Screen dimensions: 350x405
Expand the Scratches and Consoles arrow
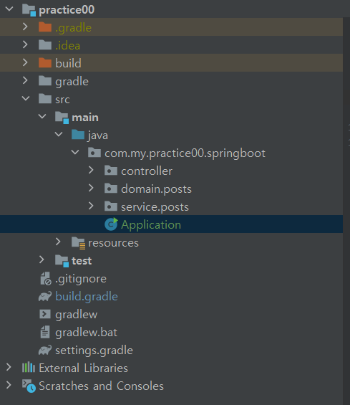point(9,385)
